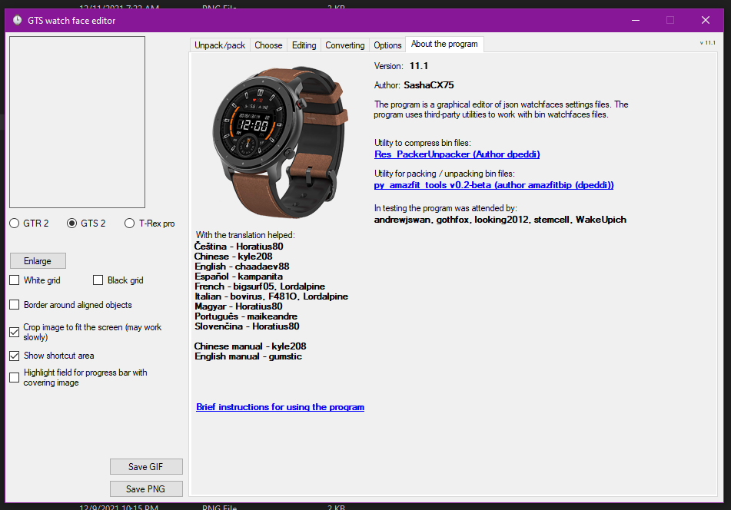This screenshot has width=731, height=510.
Task: Click 'Italian - bovirus, F4810, Lordalpine' line
Action: coord(271,296)
